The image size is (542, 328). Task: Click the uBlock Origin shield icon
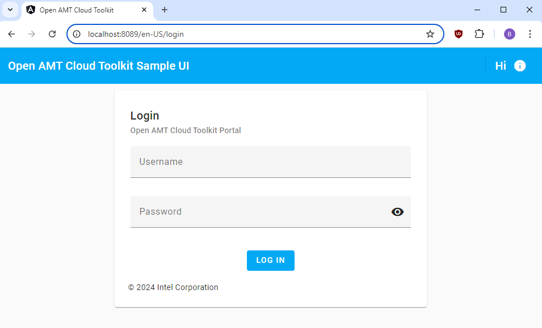click(x=458, y=34)
